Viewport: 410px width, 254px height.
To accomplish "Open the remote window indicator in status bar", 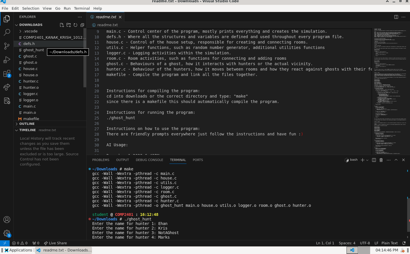I will tap(5, 243).
